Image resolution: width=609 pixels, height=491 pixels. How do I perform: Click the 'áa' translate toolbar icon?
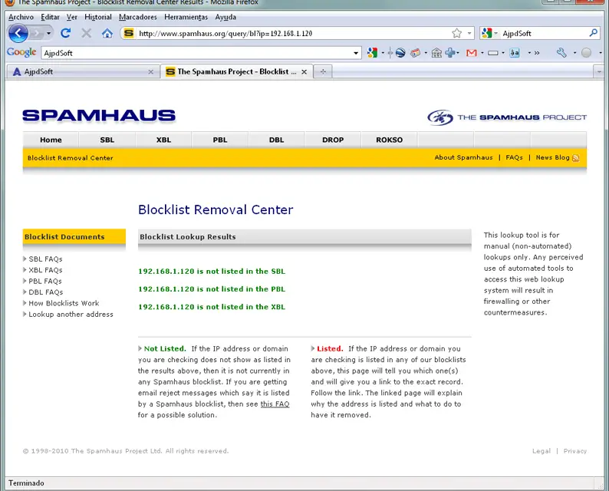coord(515,52)
